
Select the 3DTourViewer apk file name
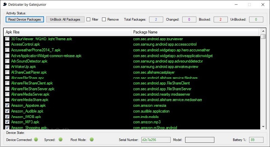[42, 39]
